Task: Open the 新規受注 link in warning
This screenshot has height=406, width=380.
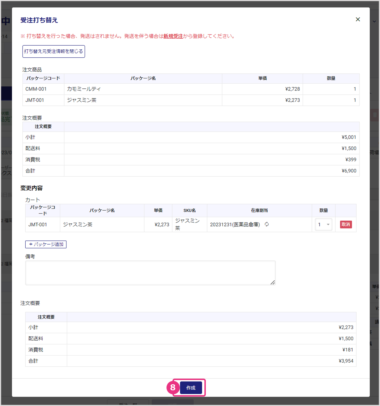Action: (x=173, y=36)
